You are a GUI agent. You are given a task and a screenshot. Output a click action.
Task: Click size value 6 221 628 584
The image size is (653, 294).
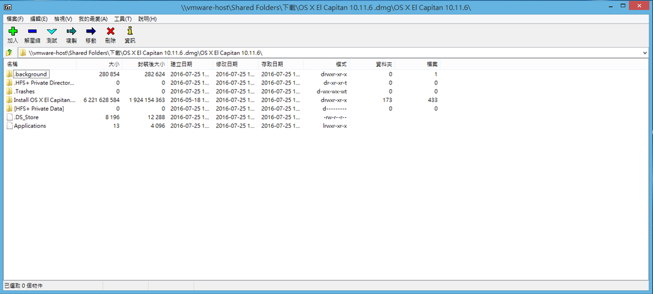(x=101, y=100)
